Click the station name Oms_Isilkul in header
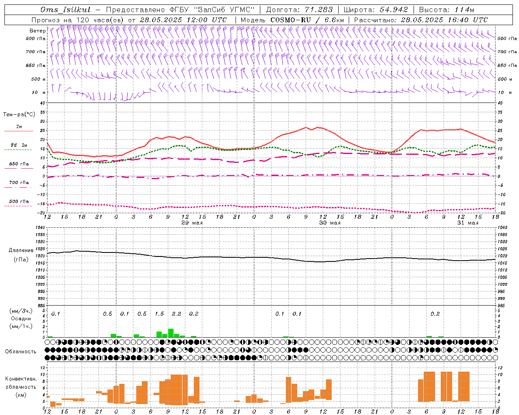The image size is (519, 415). 66,10
